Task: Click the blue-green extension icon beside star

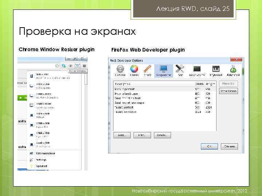Action: (64, 66)
